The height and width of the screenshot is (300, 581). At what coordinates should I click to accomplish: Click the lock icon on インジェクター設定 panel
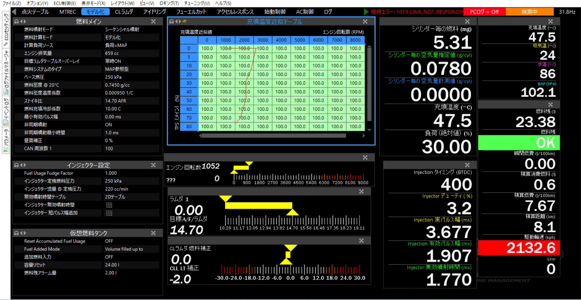click(17, 165)
